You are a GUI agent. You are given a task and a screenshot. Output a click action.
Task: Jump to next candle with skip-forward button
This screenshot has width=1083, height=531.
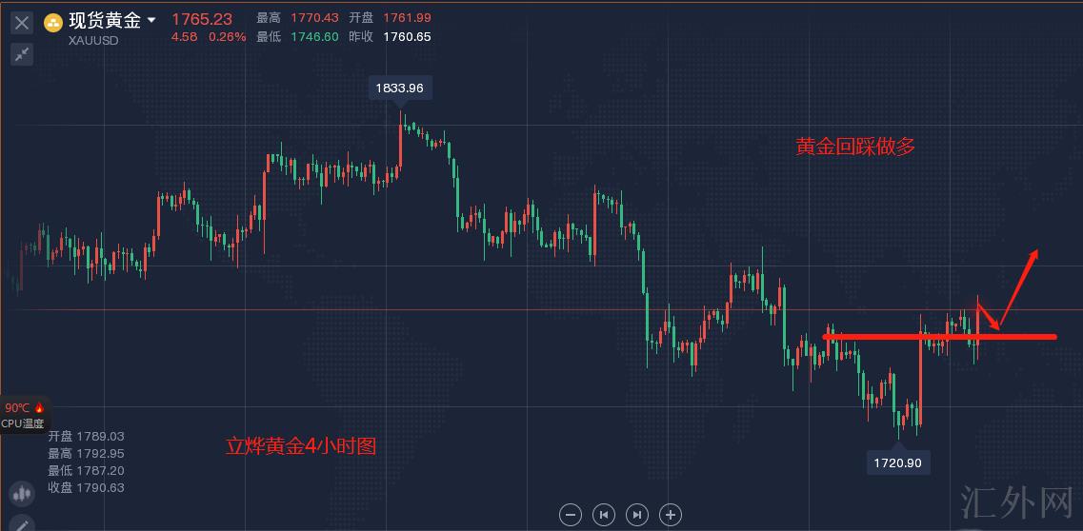(637, 515)
